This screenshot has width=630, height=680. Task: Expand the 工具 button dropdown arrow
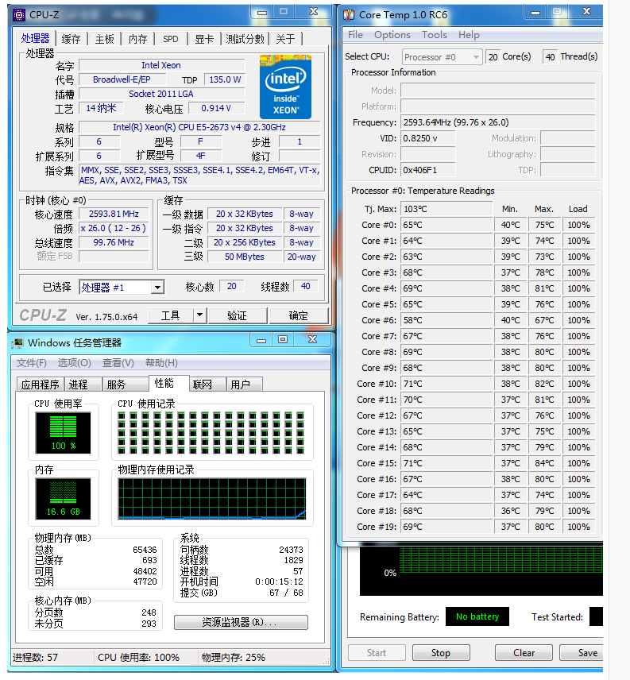[x=199, y=315]
